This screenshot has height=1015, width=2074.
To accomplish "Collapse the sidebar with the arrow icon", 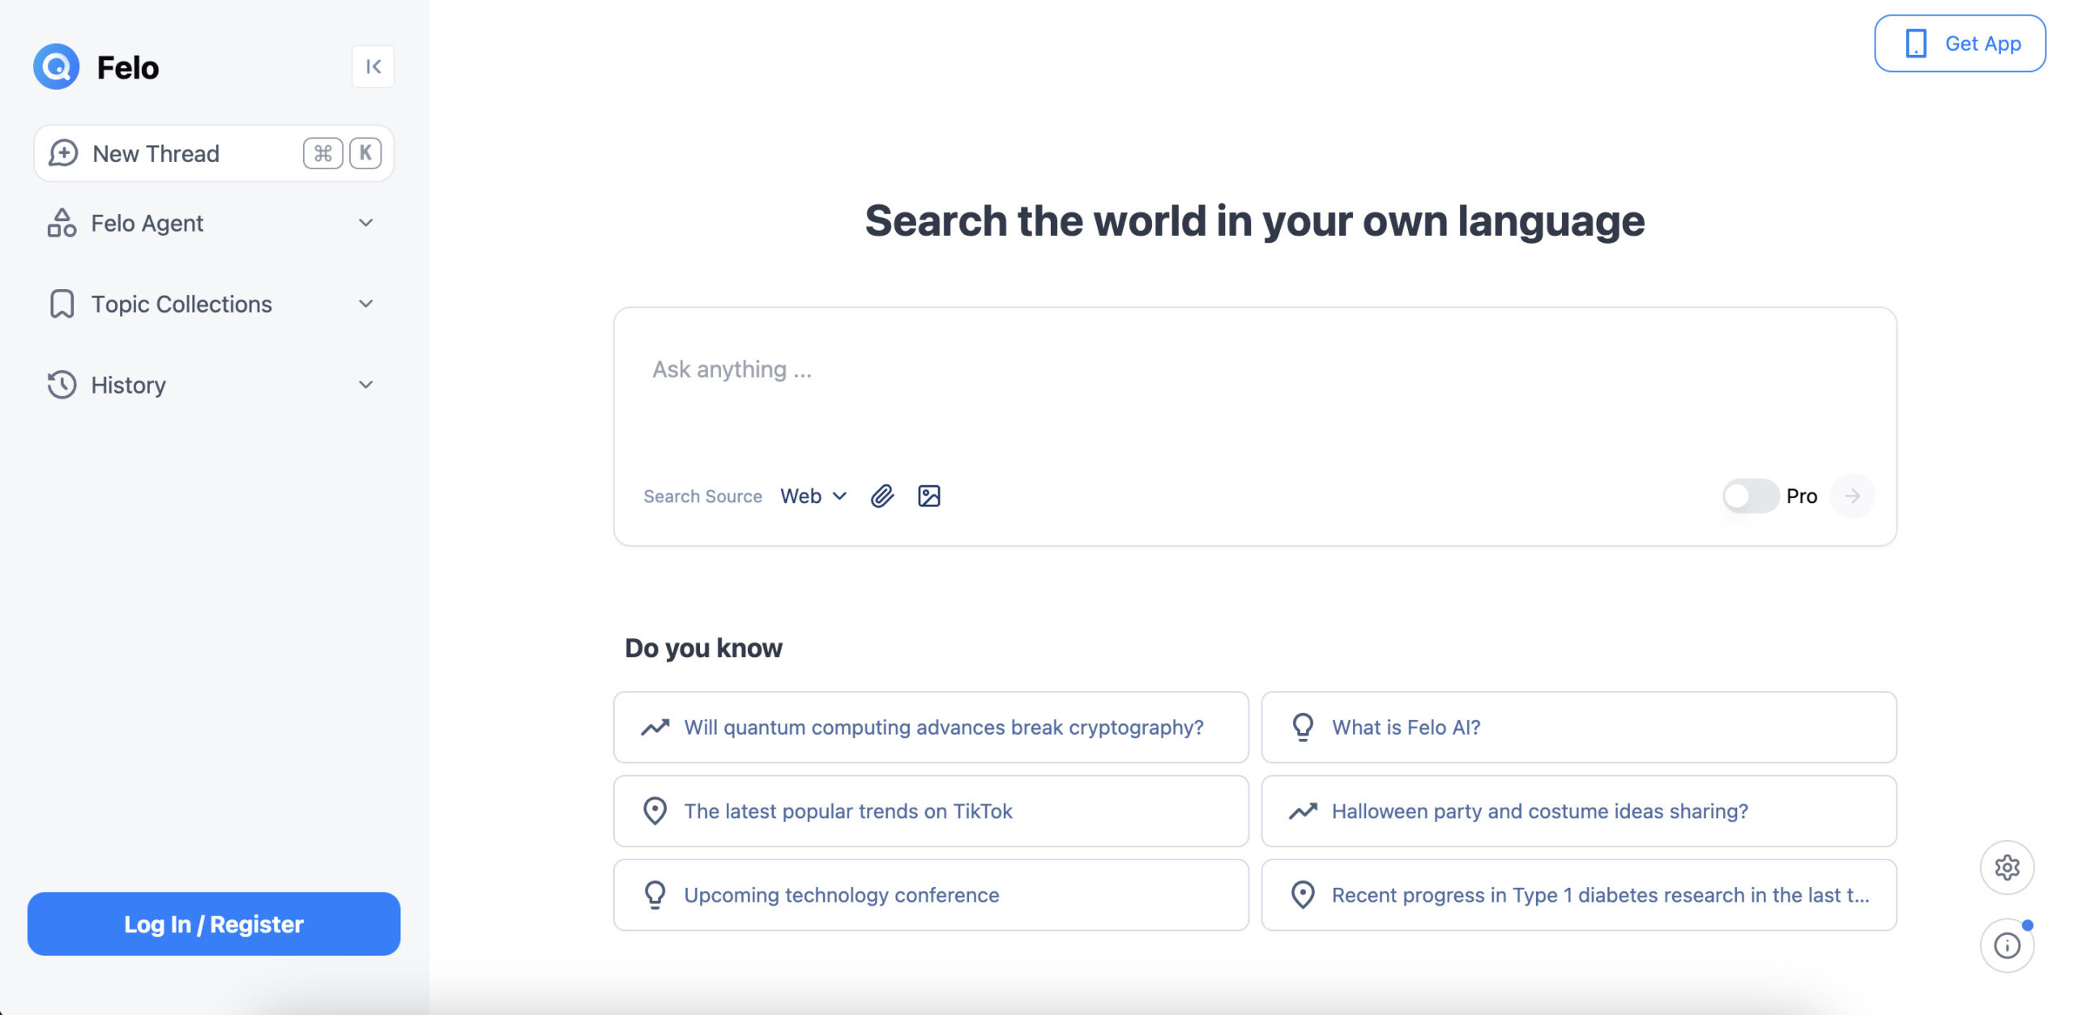I will (x=373, y=66).
